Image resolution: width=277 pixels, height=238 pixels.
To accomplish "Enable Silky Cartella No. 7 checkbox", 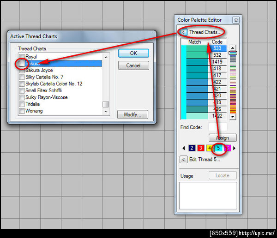I will (22, 77).
